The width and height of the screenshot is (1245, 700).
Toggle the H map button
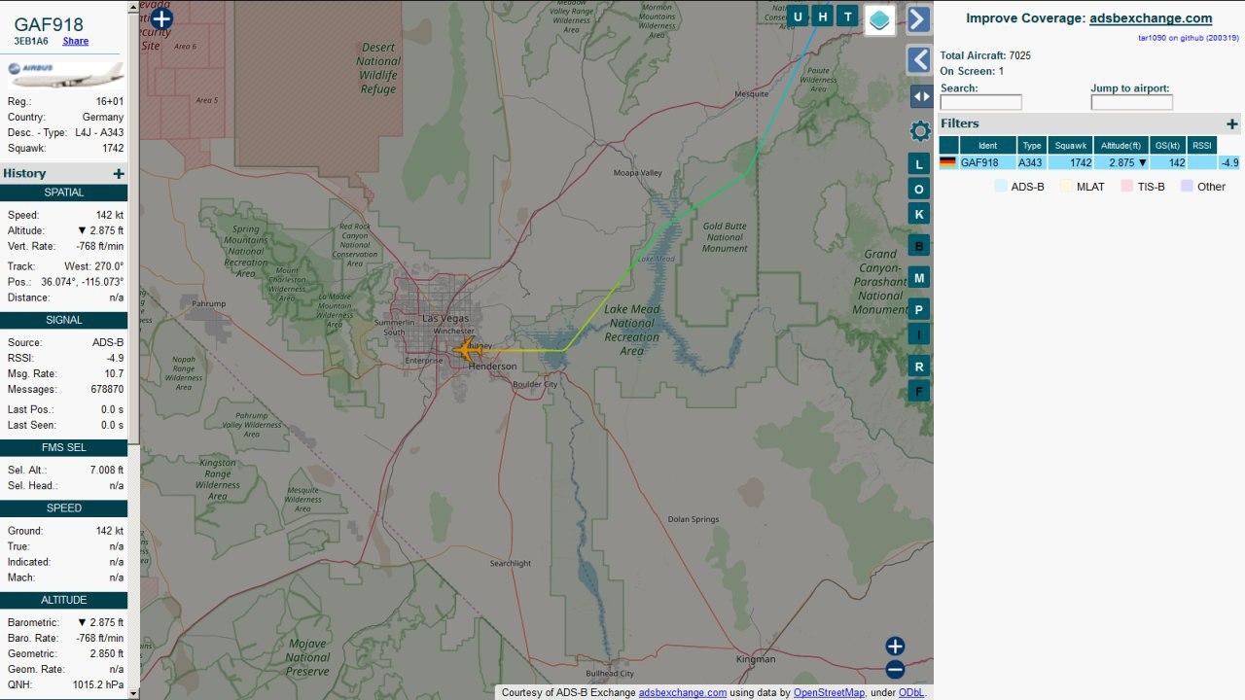pyautogui.click(x=823, y=17)
